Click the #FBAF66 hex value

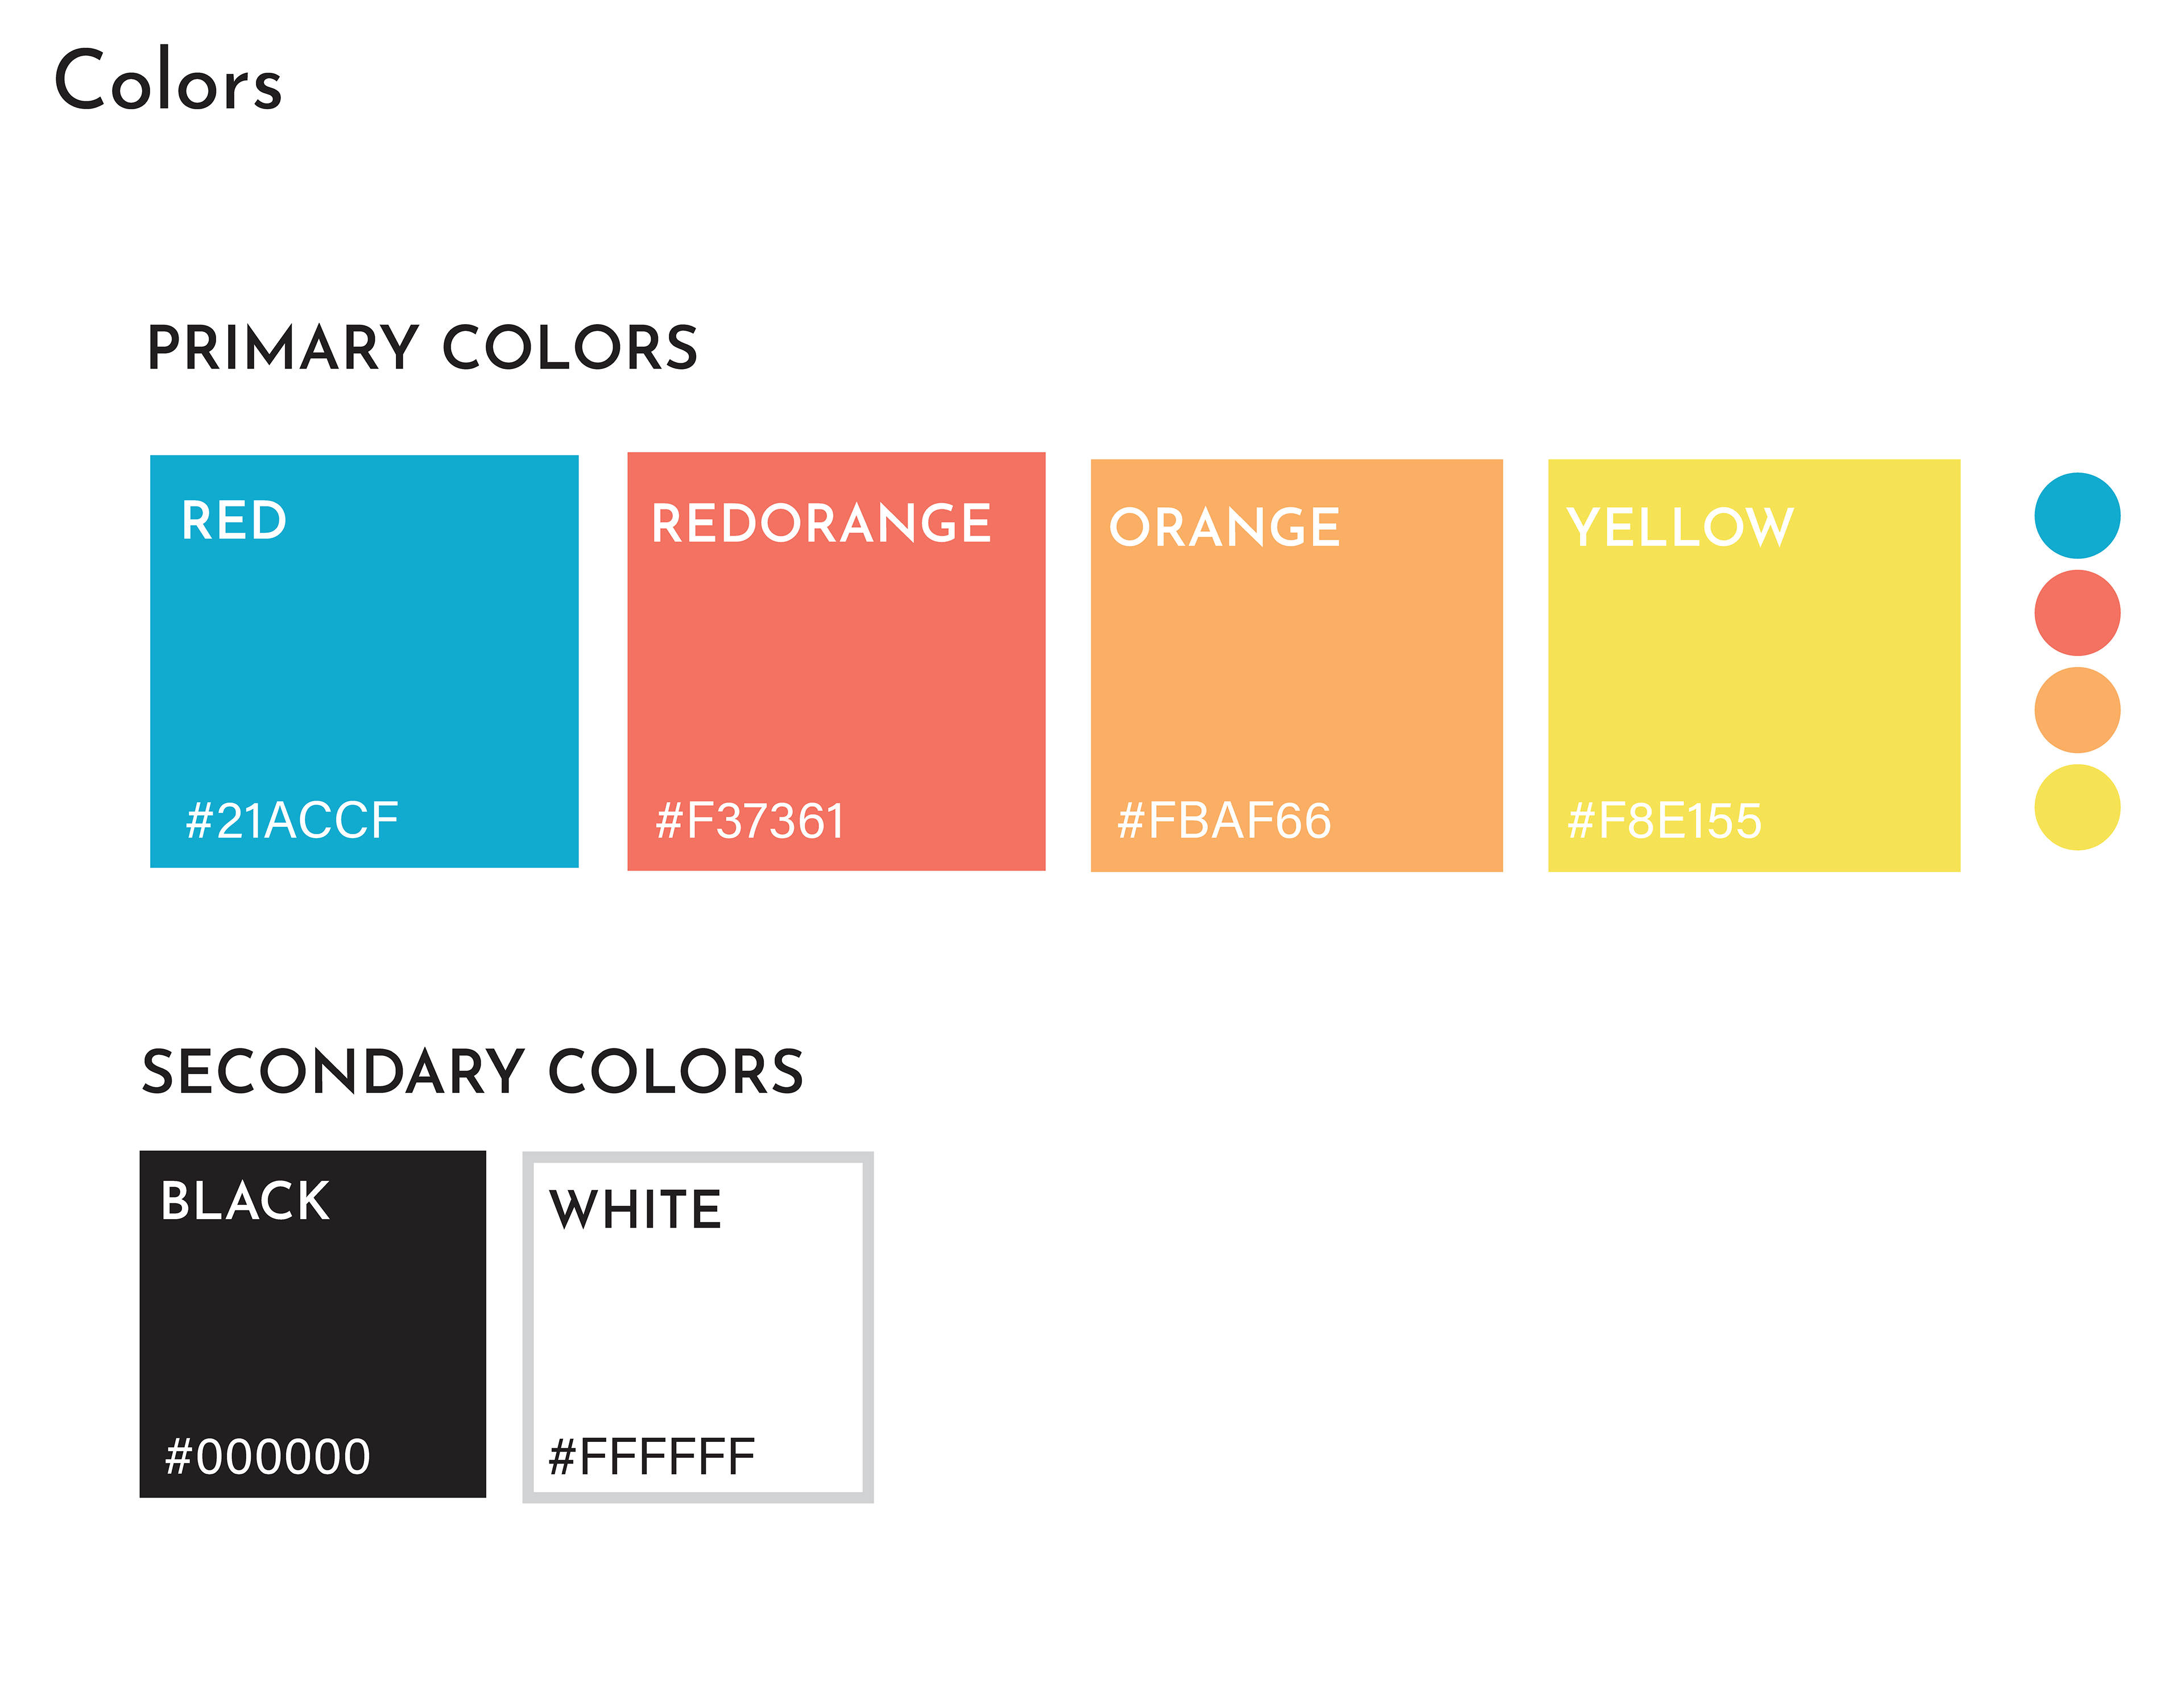coord(1224,820)
